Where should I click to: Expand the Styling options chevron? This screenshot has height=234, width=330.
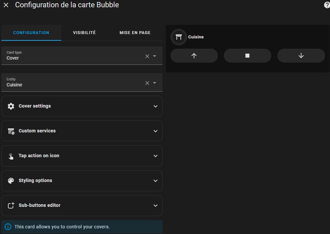(x=156, y=181)
